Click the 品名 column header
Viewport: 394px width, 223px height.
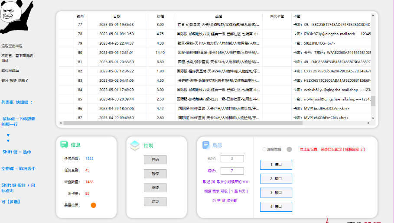coord(218,16)
